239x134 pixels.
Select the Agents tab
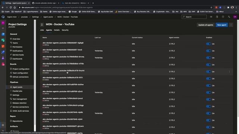click(x=49, y=30)
